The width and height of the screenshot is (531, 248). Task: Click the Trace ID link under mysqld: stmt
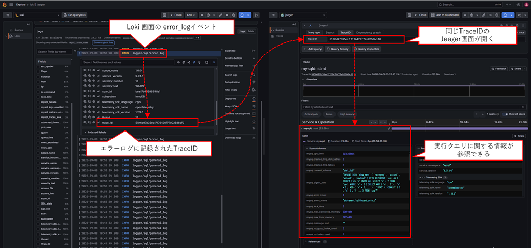(x=331, y=74)
